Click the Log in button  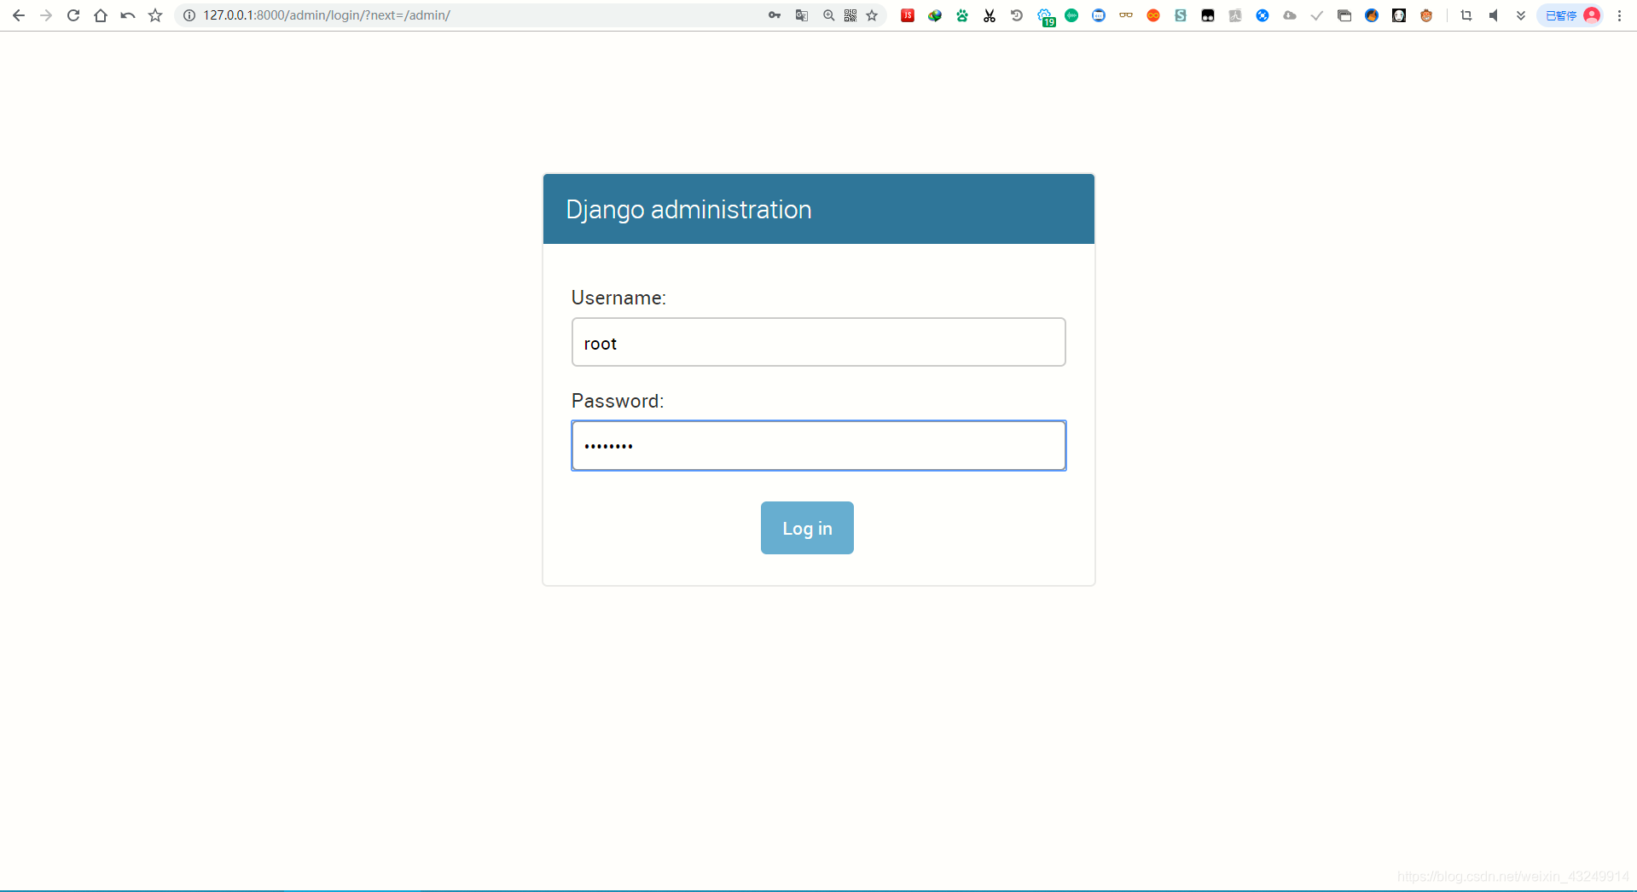[807, 528]
